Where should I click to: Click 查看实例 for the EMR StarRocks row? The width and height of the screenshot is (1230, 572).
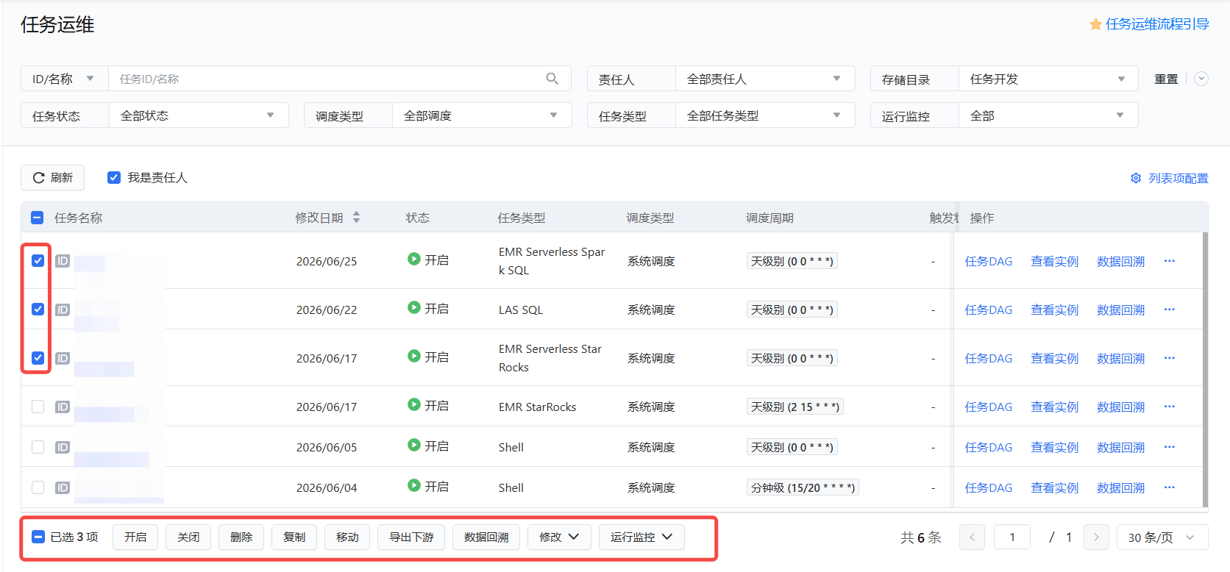click(x=1054, y=407)
